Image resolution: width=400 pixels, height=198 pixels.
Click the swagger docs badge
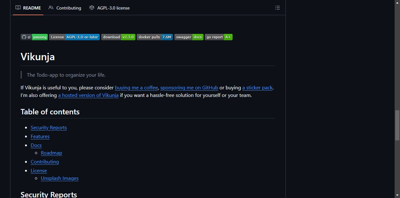[189, 37]
